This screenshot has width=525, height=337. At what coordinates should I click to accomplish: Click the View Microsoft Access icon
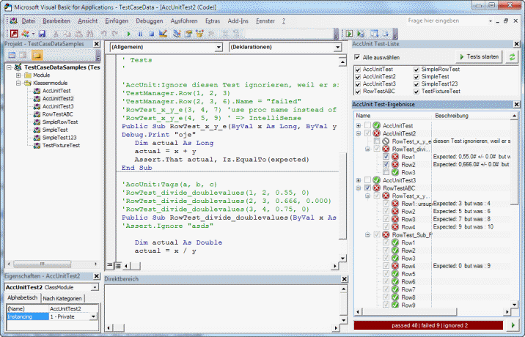tap(14, 34)
